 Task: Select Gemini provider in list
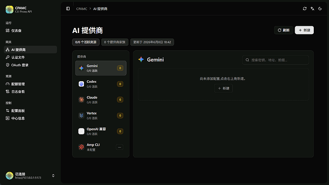pyautogui.click(x=101, y=68)
